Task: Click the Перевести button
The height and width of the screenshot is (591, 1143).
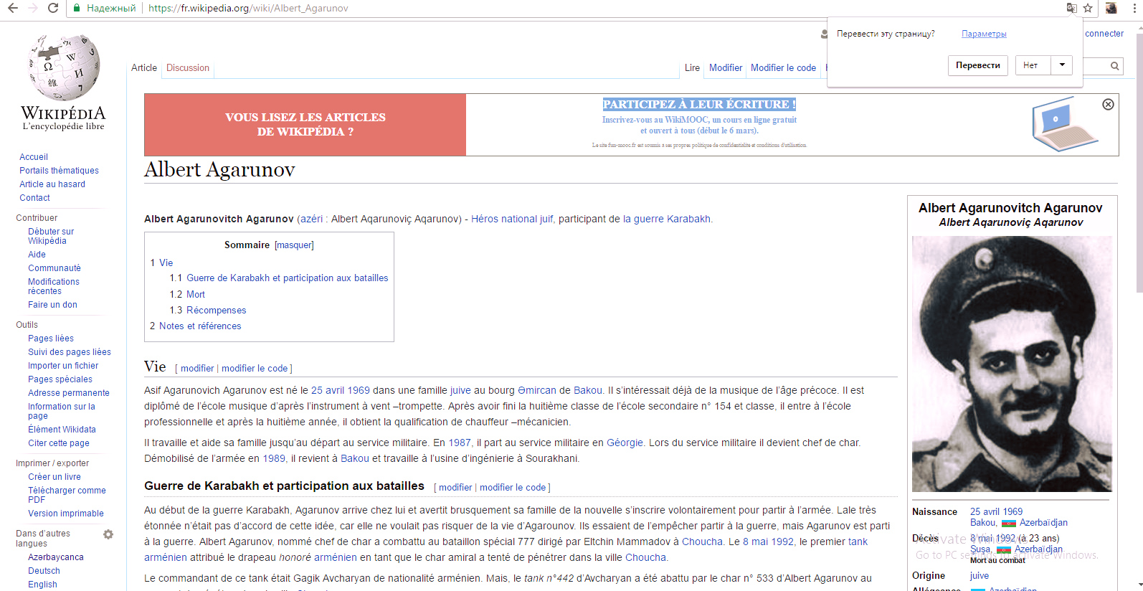Action: point(977,65)
